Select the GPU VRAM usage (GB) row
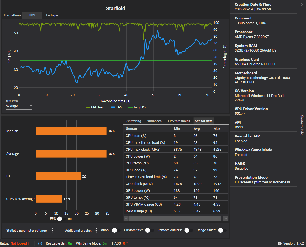The image size is (306, 247). coord(176,204)
